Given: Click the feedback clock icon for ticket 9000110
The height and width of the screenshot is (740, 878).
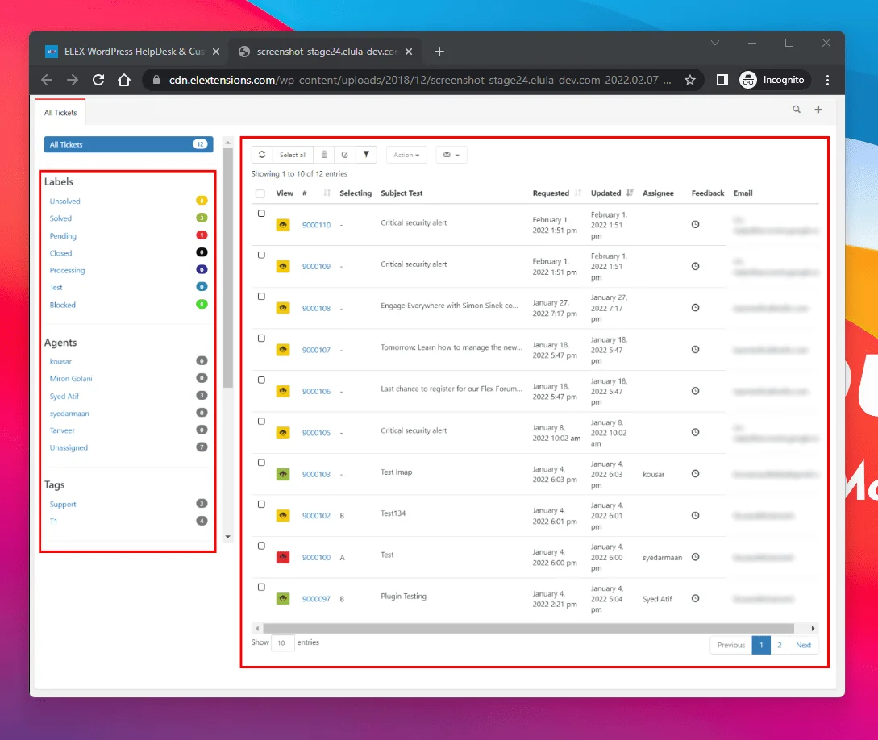Looking at the screenshot, I should (695, 224).
